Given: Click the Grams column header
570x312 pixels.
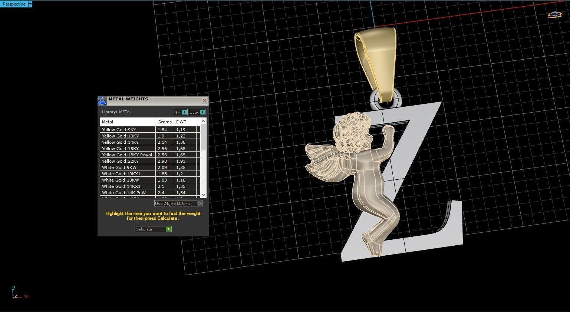Looking at the screenshot, I should click(164, 122).
